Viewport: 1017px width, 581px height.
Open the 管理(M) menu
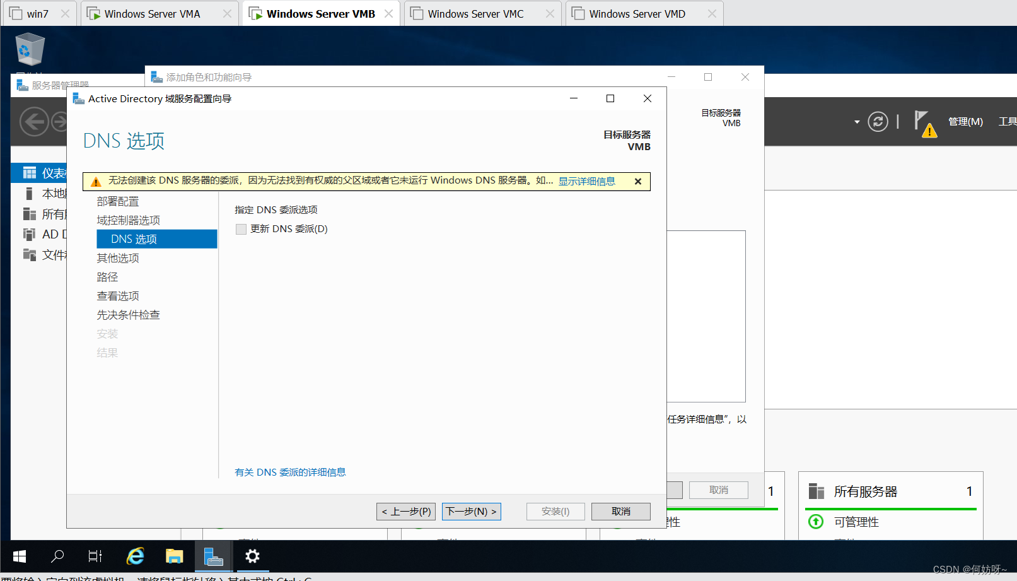pyautogui.click(x=965, y=121)
